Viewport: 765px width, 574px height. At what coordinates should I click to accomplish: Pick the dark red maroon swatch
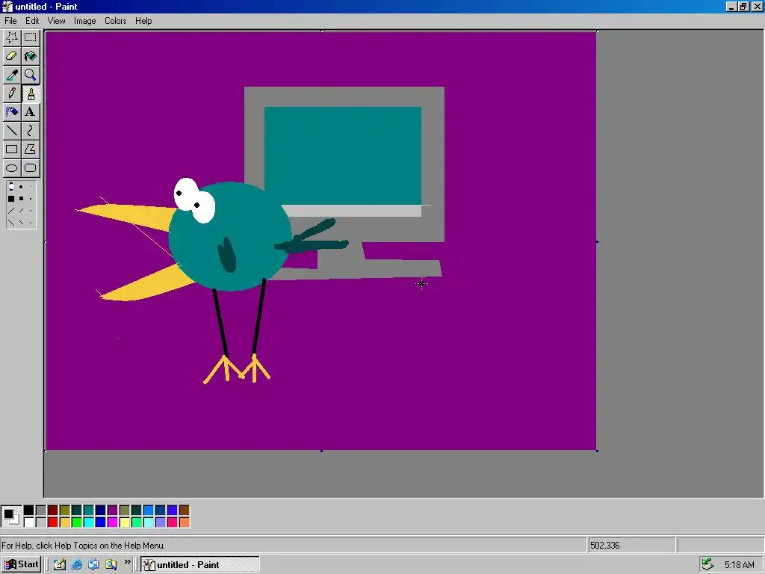pyautogui.click(x=53, y=510)
